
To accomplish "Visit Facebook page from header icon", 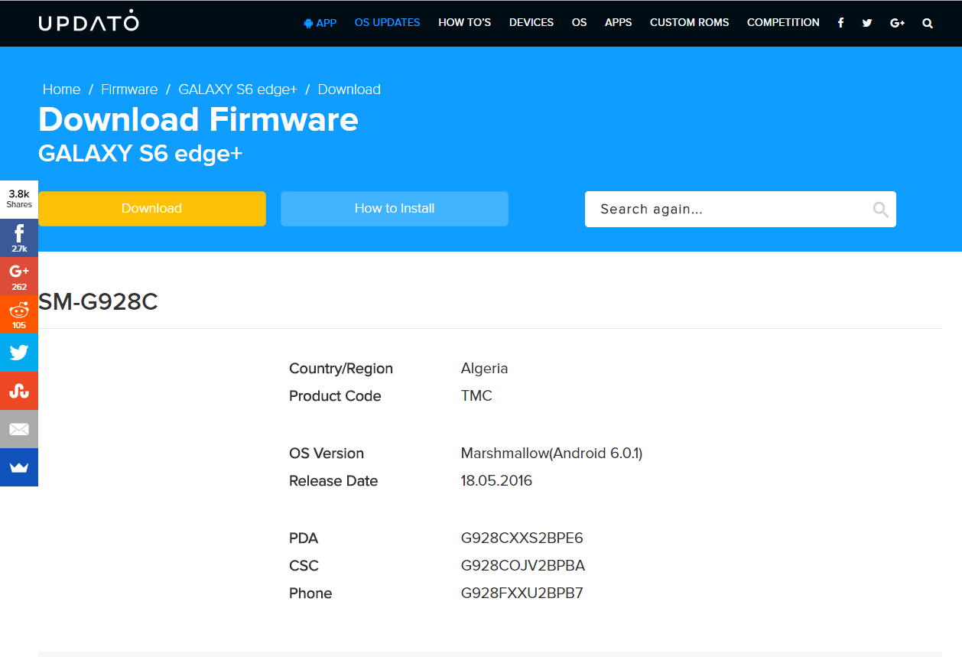I will click(x=840, y=23).
